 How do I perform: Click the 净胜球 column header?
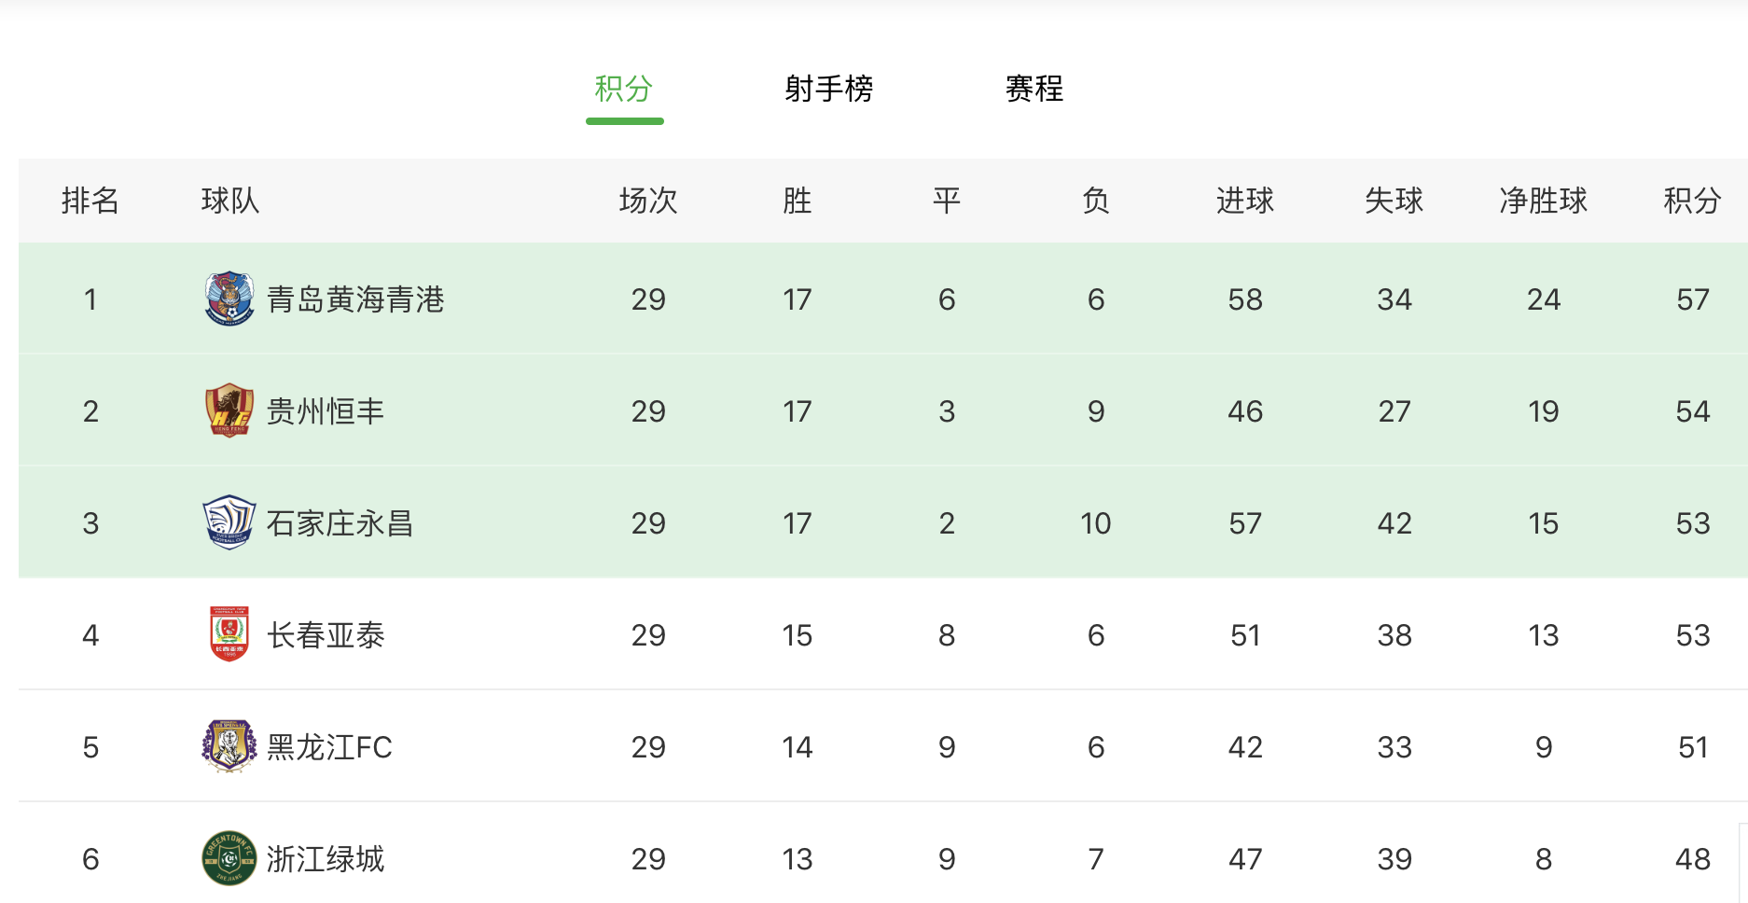coord(1543,201)
